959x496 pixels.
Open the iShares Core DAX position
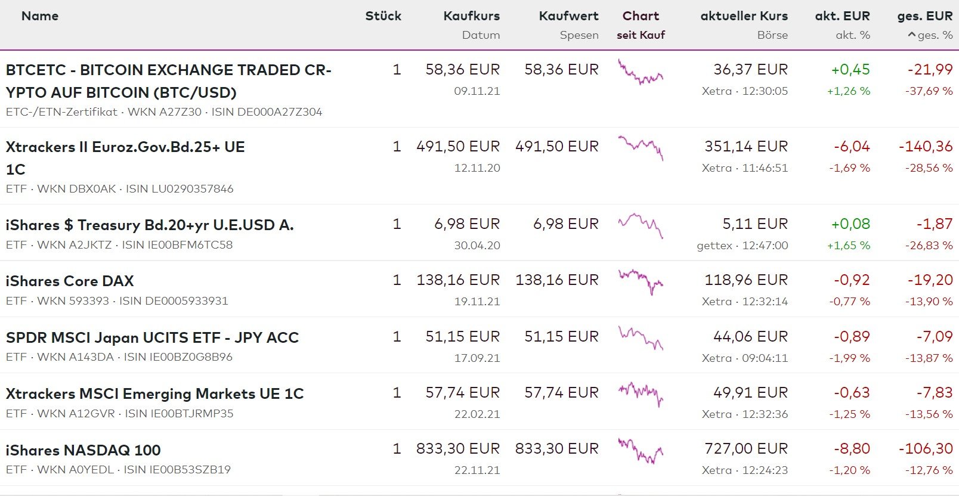coord(70,281)
